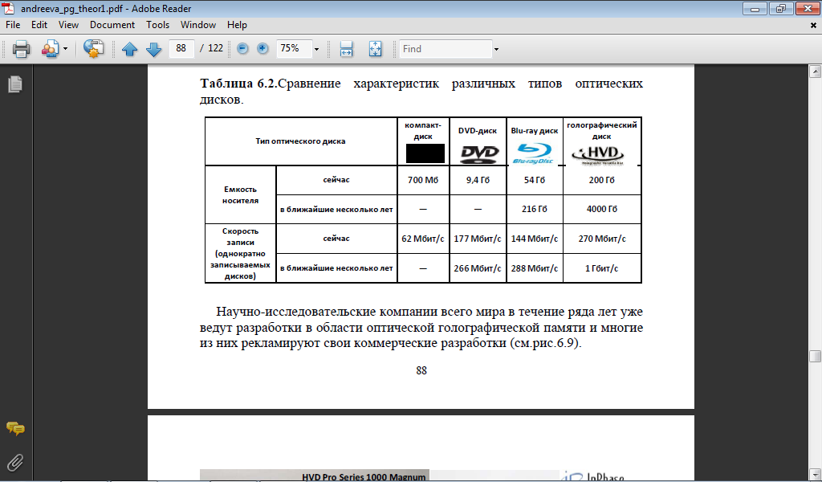Image resolution: width=822 pixels, height=482 pixels.
Task: Click the email/globe share icon
Action: click(93, 49)
